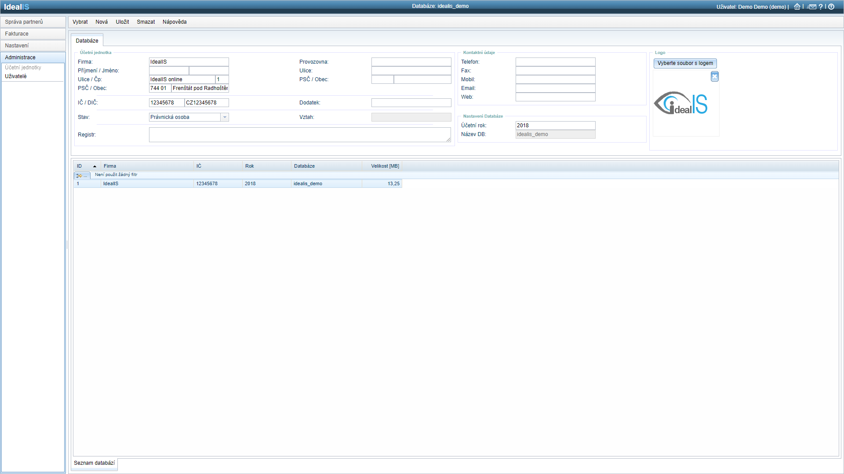Screen dimensions: 844x474
Task: Sort grid by Velikost [MB] column
Action: pos(385,166)
